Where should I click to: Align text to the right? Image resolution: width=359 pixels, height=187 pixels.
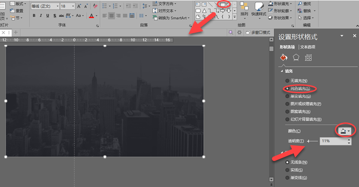(118, 16)
